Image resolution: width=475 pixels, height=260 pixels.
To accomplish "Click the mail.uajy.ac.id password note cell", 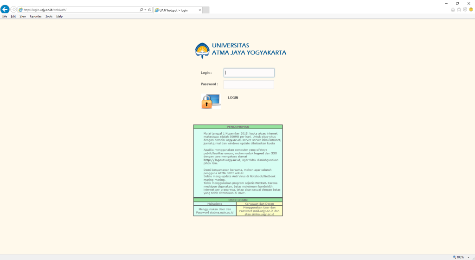I will click(x=259, y=211).
